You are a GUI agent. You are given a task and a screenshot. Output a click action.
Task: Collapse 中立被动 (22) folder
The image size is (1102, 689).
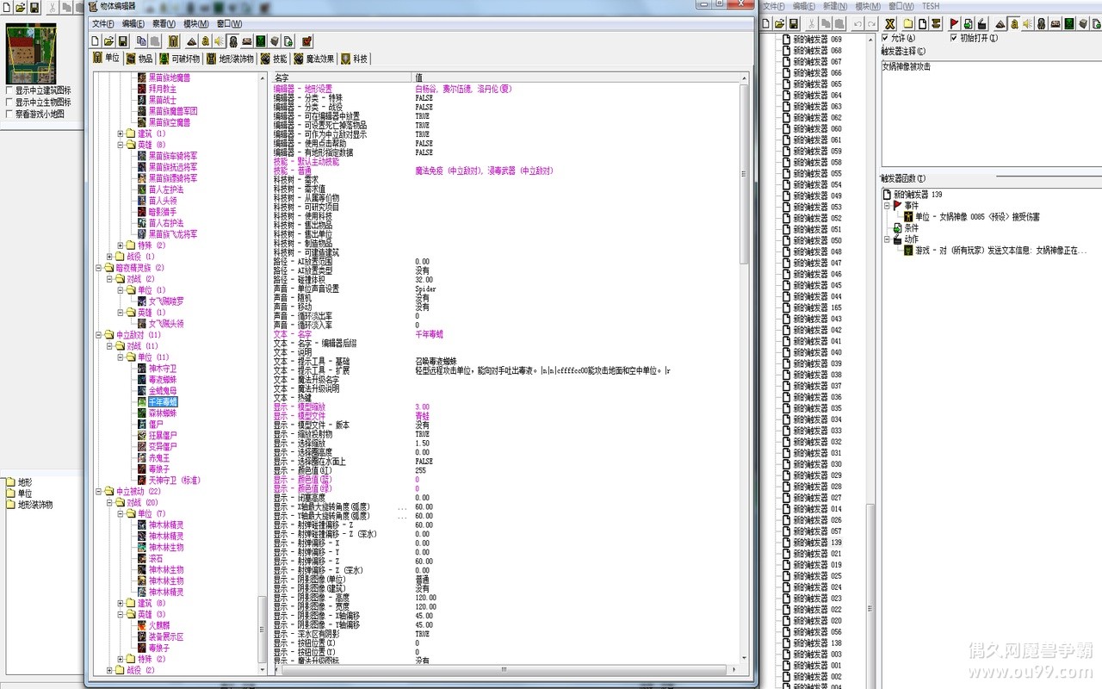[98, 492]
